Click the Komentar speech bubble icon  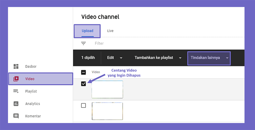point(16,116)
